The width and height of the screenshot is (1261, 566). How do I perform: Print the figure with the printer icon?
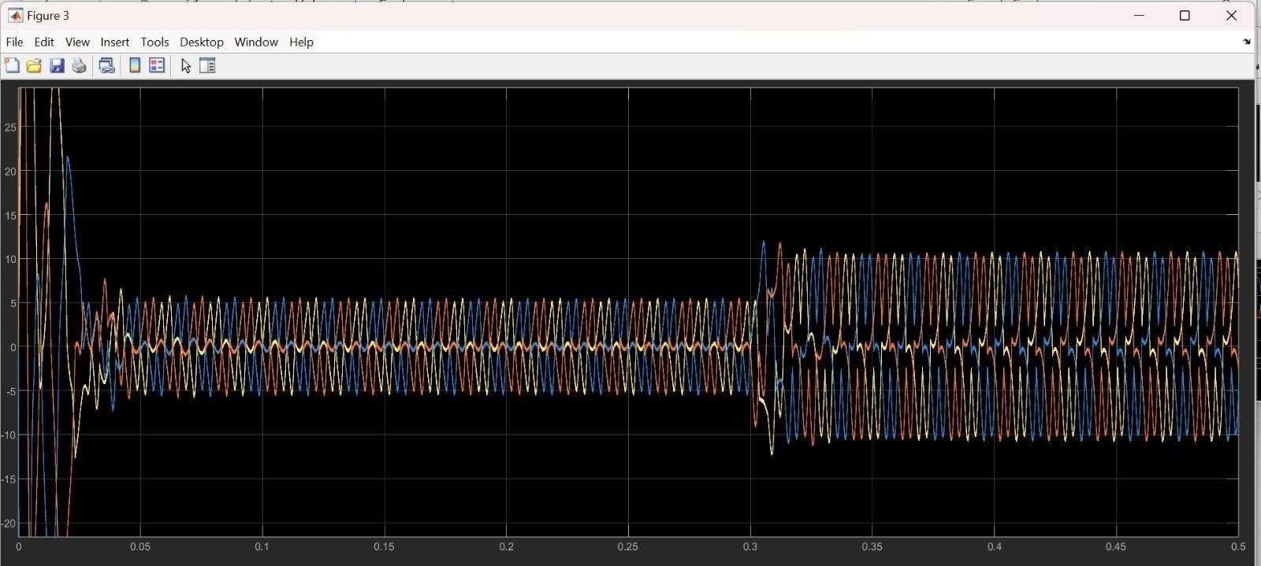(x=79, y=66)
